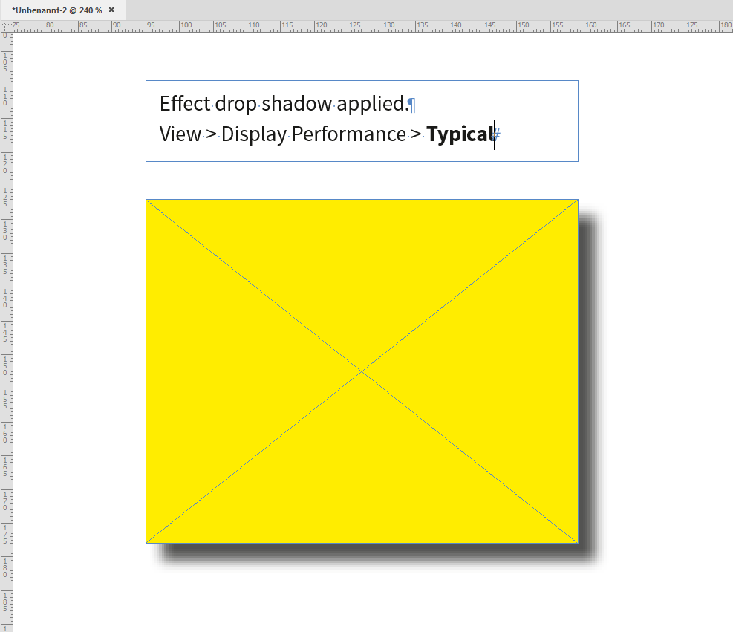This screenshot has height=632, width=733.
Task: Click the top edge of text frame
Action: [362, 80]
